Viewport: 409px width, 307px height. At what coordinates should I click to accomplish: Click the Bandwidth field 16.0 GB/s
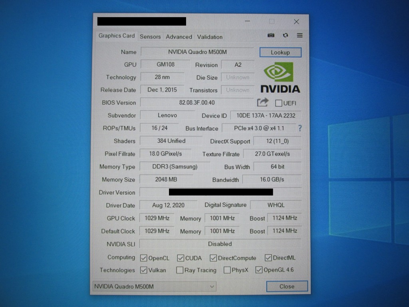(x=272, y=179)
